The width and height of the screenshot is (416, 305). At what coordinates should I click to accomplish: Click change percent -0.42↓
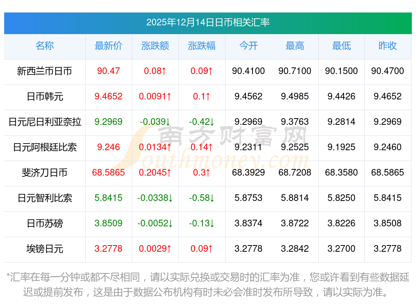pos(202,122)
